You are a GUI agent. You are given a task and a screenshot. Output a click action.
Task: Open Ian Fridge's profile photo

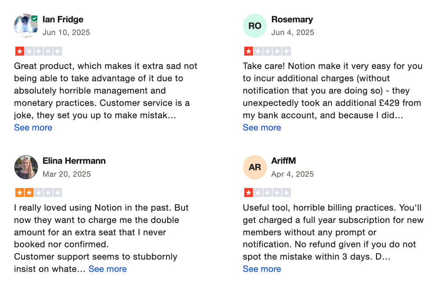[25, 26]
